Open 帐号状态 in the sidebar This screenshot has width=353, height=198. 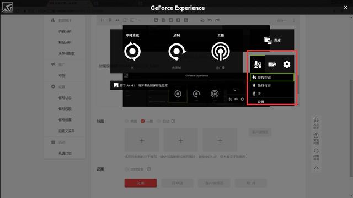click(65, 98)
